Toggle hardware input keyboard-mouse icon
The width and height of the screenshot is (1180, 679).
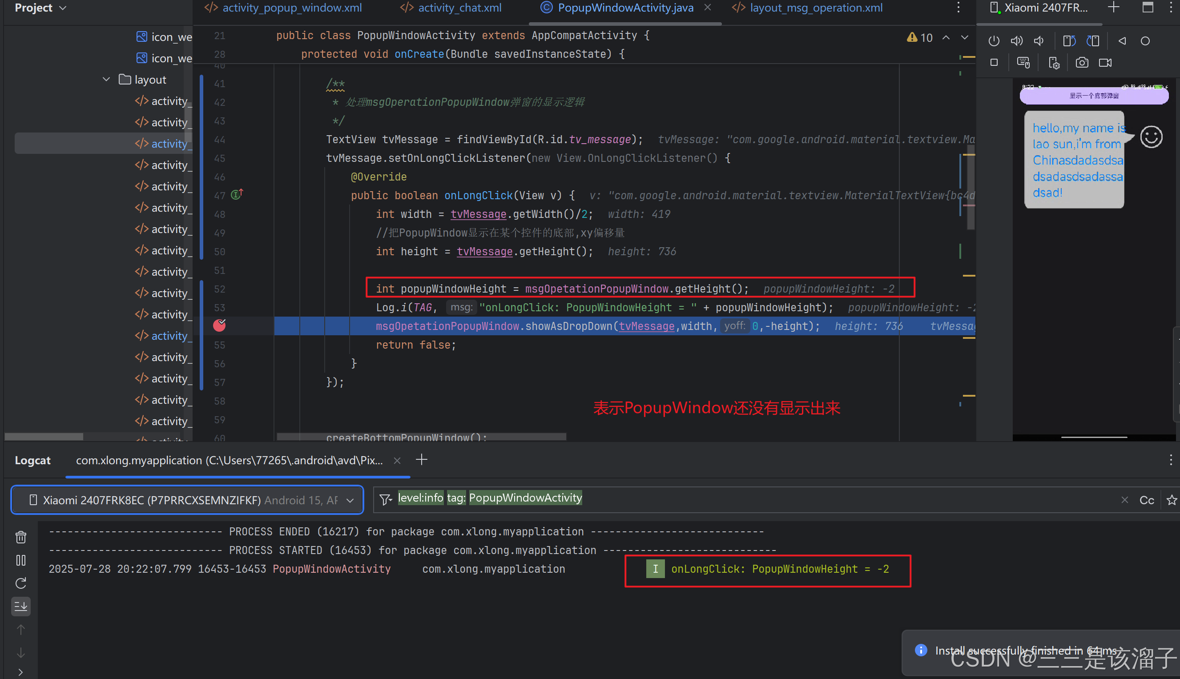(1023, 63)
